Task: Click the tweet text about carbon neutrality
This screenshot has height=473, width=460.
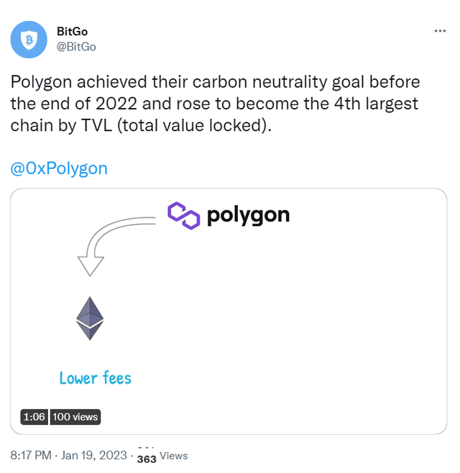Action: tap(216, 82)
